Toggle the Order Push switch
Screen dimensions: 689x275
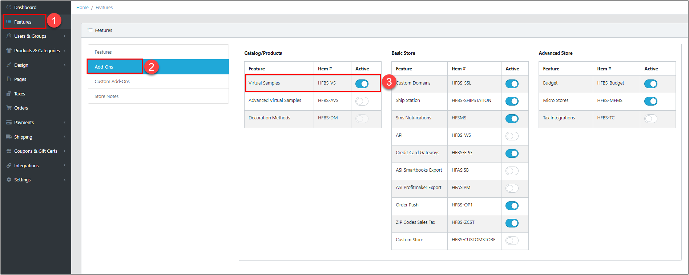(512, 206)
